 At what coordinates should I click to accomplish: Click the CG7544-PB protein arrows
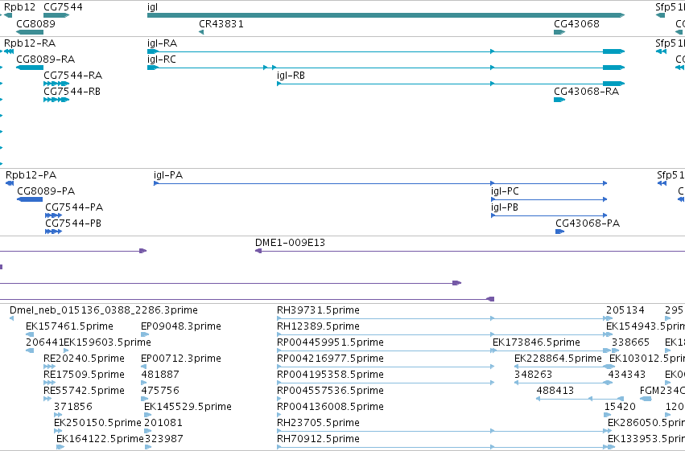53,232
